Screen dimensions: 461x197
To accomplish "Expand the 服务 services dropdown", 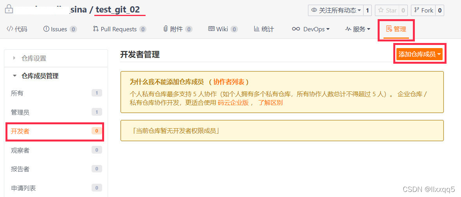I will pos(358,29).
